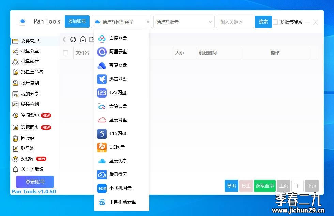Click the refresh icon in file toolbar
The height and width of the screenshot is (216, 334).
pyautogui.click(x=73, y=39)
